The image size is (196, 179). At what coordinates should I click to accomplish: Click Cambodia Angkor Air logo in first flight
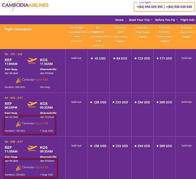32,80
